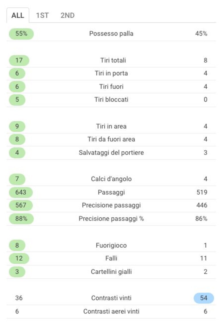The image size is (221, 323).
Task: Click the Possesso palla label
Action: 111,34
